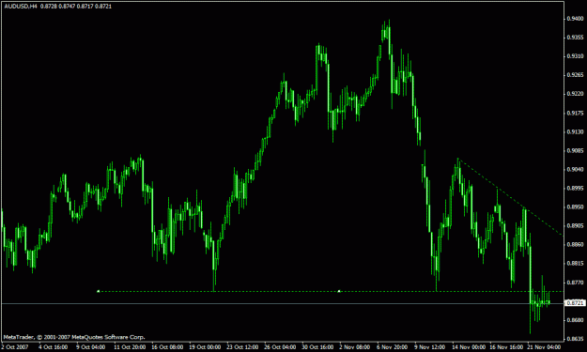Click the 0.9355 price scale label
This screenshot has width=587, height=352.
tap(575, 37)
